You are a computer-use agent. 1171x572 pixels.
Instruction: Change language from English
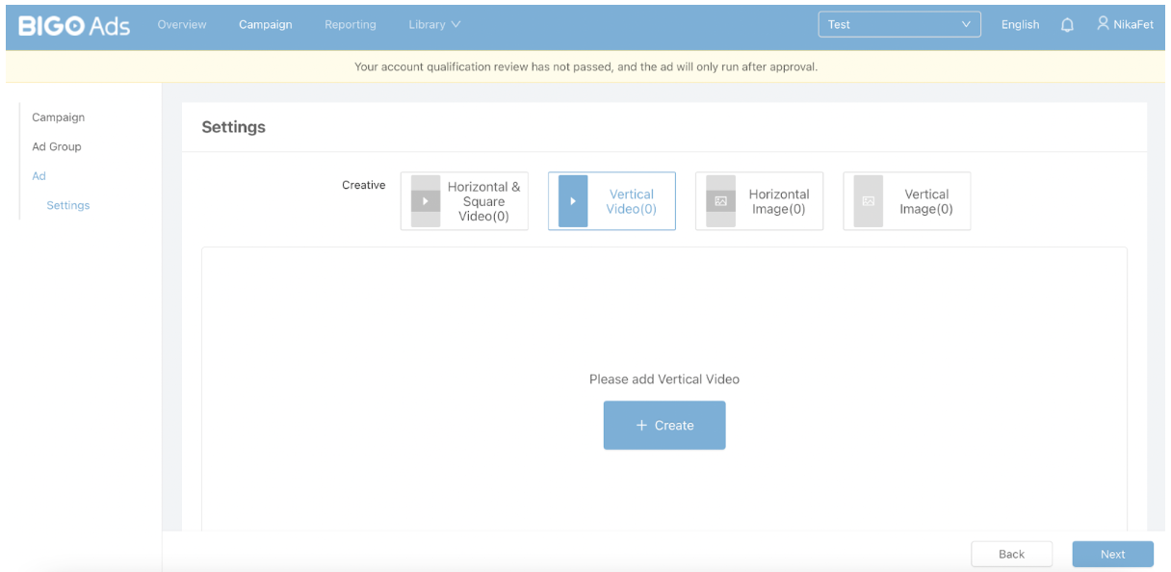click(1020, 25)
